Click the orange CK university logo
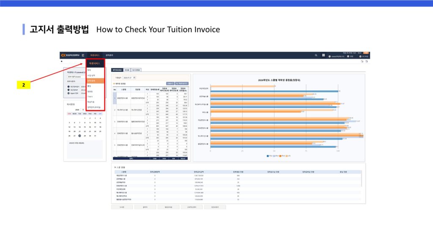The image size is (433, 243). coord(63,55)
